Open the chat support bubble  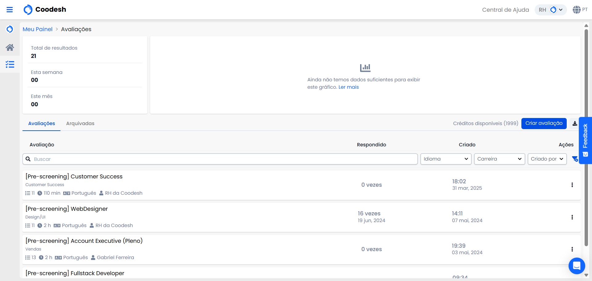(577, 266)
